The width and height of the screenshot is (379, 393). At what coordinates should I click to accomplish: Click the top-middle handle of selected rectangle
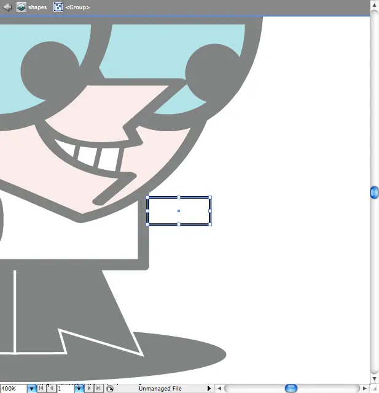click(179, 197)
